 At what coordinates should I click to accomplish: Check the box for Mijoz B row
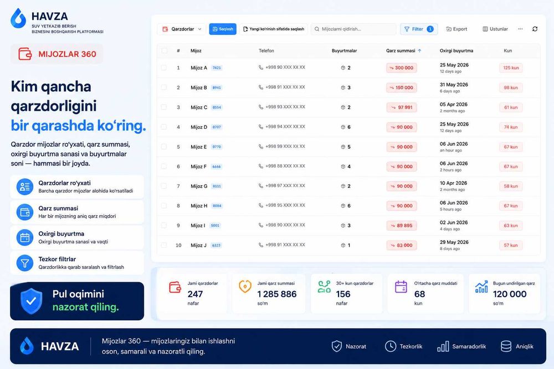(x=164, y=87)
